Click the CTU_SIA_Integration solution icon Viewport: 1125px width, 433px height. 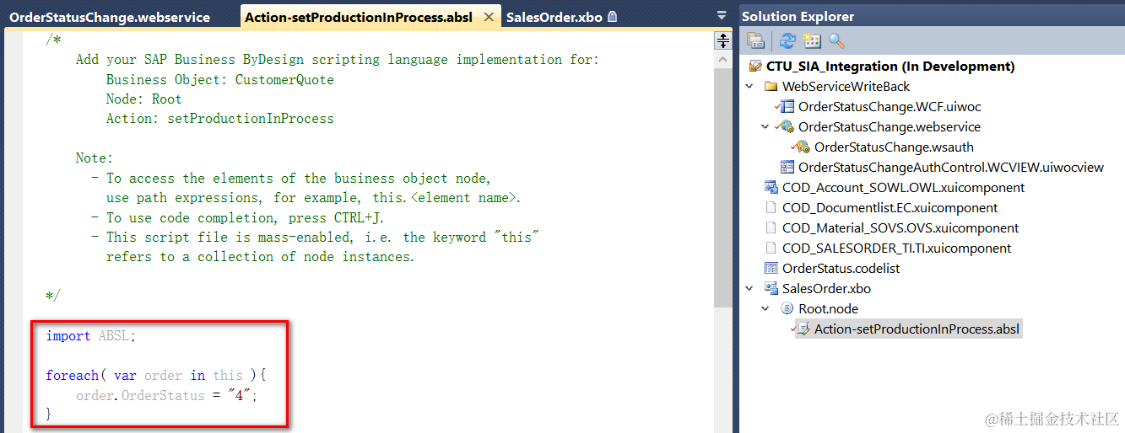tap(755, 66)
